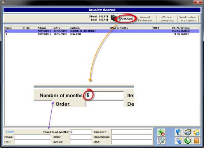Focus the Number of months field in search panel

click(x=81, y=132)
